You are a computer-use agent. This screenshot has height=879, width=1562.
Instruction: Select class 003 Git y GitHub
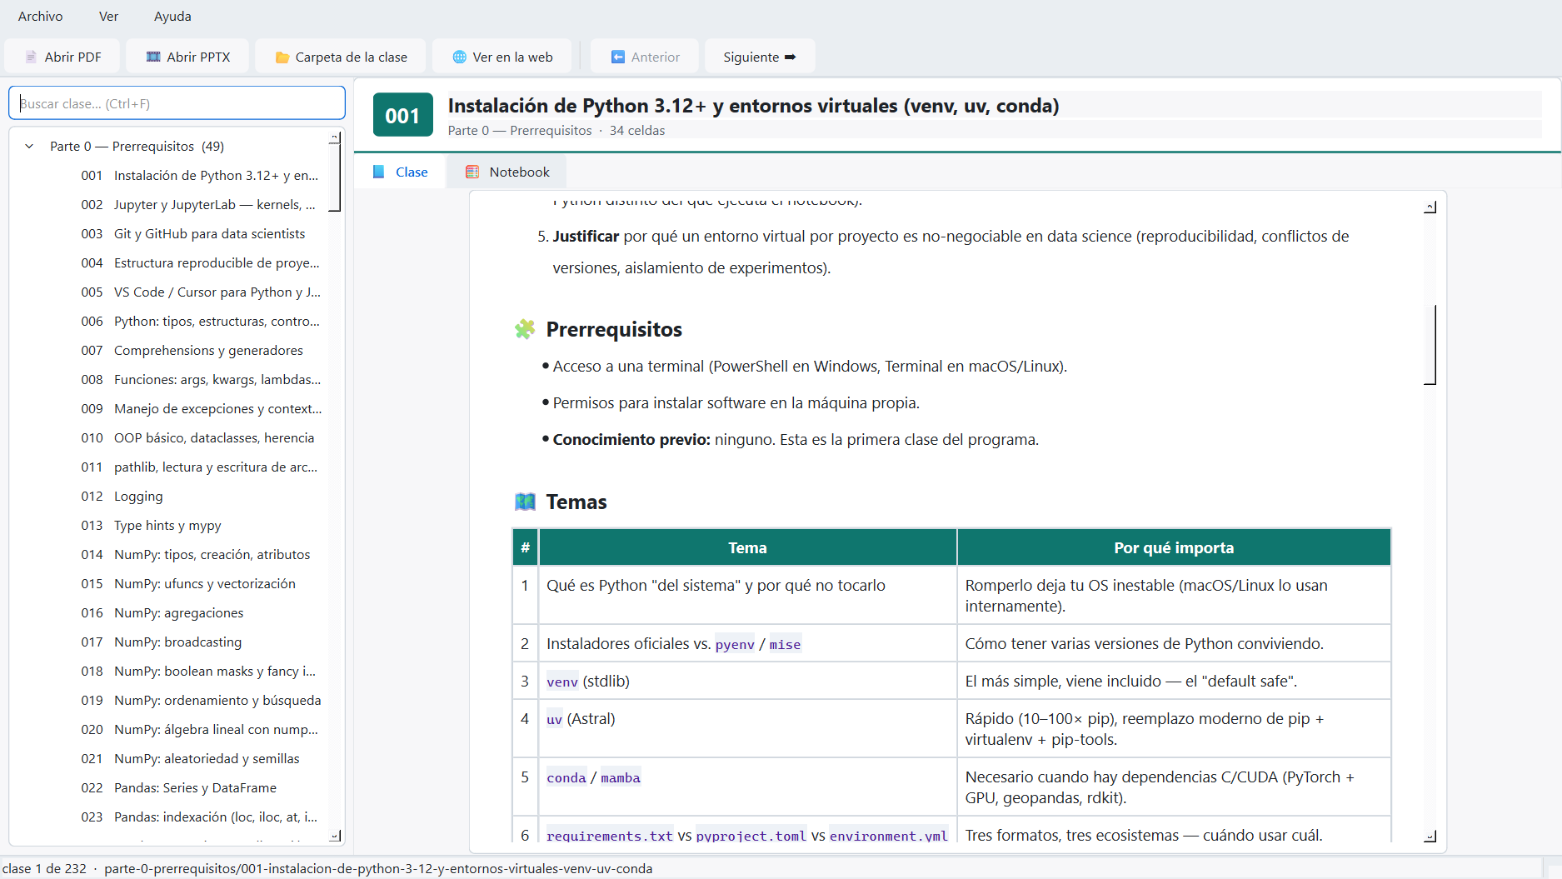coord(200,233)
